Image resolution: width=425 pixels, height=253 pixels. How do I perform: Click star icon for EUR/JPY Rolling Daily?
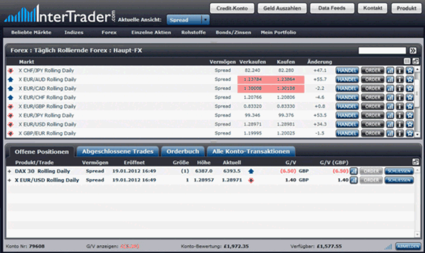point(409,115)
